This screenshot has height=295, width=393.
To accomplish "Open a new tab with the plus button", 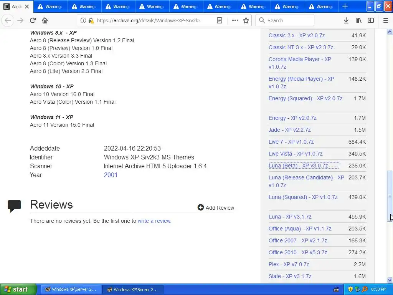I will [345, 6].
